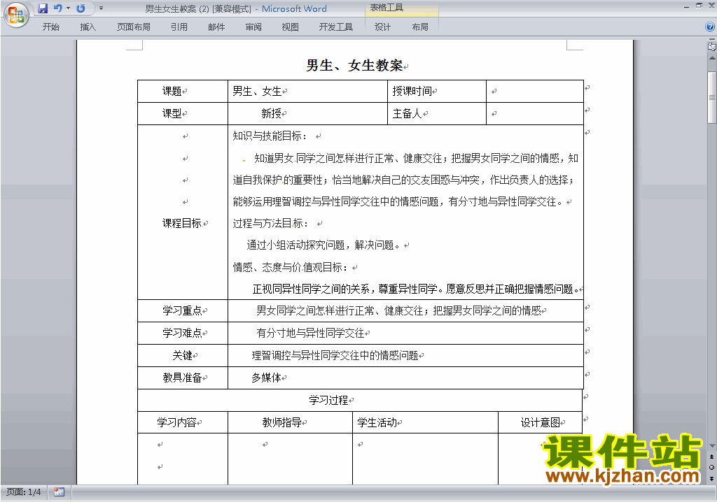Click the 授课时间 cell
Image resolution: width=717 pixels, height=502 pixels.
click(x=437, y=92)
